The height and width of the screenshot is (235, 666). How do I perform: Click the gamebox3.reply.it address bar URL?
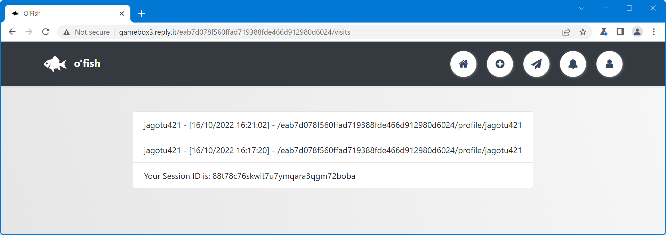[234, 32]
